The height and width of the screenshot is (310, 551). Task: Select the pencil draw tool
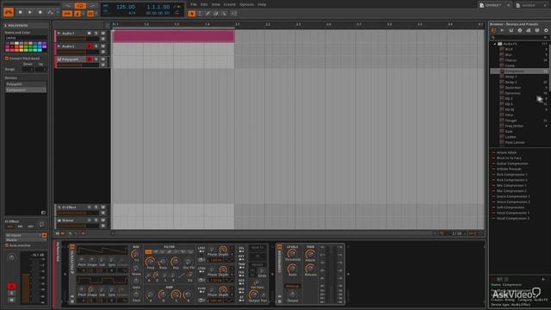[208, 14]
